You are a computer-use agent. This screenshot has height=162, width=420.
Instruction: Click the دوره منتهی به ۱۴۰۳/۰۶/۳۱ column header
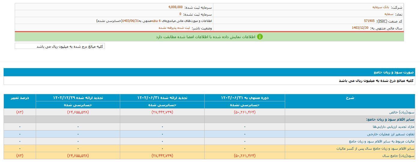245,98
